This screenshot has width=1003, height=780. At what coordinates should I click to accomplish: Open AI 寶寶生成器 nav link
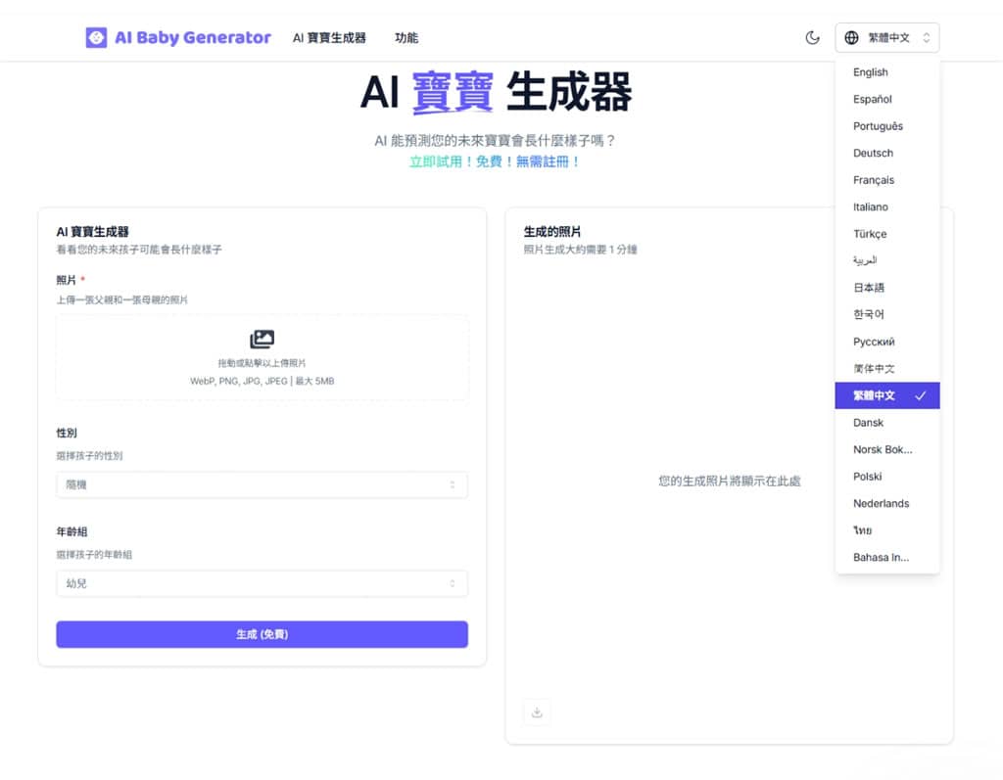click(x=329, y=38)
